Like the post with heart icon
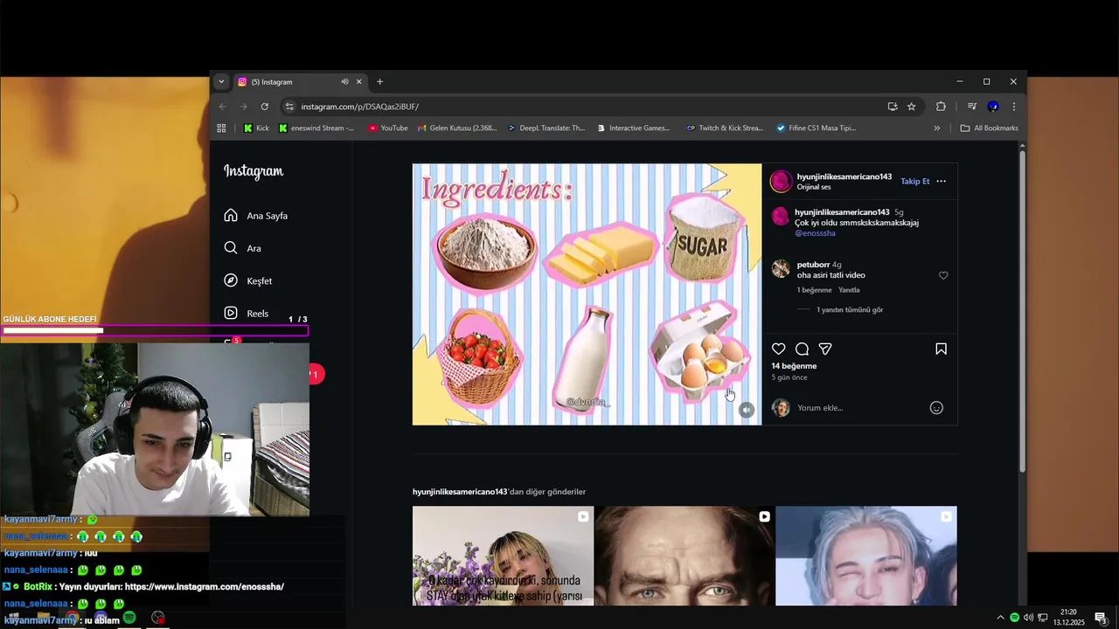The height and width of the screenshot is (629, 1119). tap(778, 349)
